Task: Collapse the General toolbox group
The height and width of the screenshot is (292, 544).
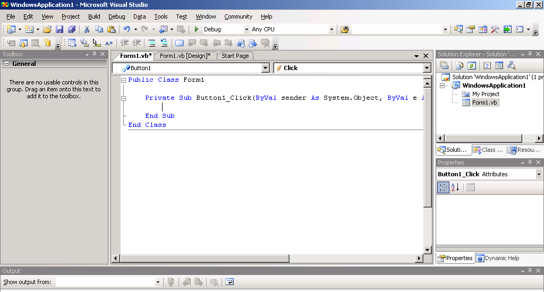Action: (x=6, y=64)
